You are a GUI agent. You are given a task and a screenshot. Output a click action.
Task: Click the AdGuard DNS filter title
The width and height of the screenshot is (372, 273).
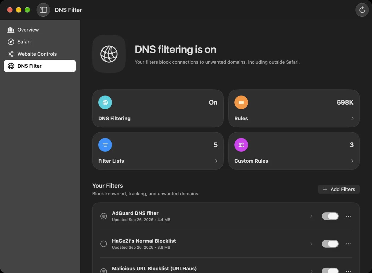point(135,213)
